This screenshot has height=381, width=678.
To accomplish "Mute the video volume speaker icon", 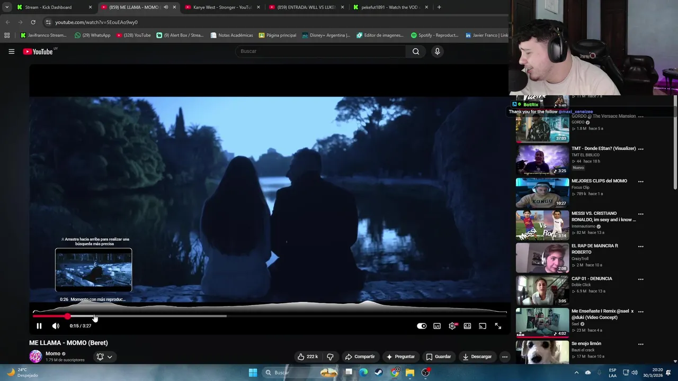I will click(56, 326).
